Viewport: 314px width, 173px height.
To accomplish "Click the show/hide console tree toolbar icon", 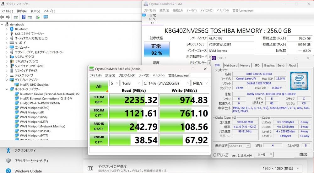I will tap(16, 17).
